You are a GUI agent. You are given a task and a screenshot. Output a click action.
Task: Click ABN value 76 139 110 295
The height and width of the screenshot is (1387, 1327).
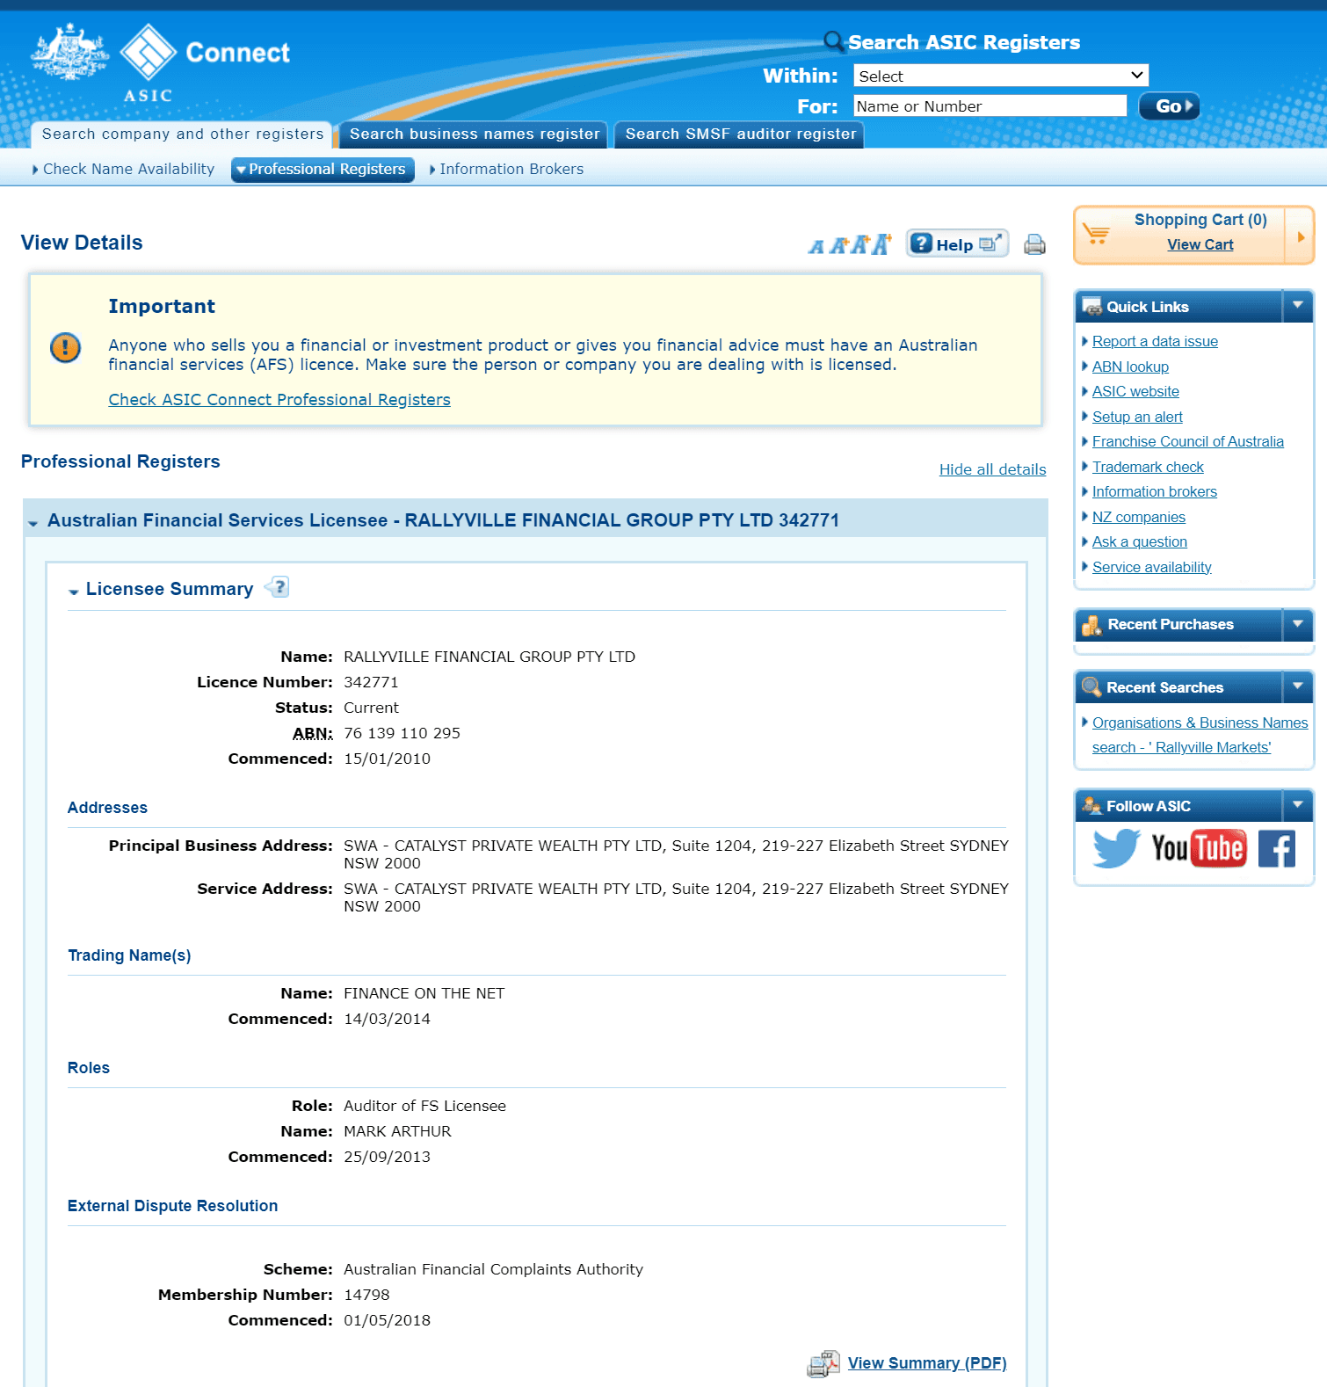click(x=402, y=733)
